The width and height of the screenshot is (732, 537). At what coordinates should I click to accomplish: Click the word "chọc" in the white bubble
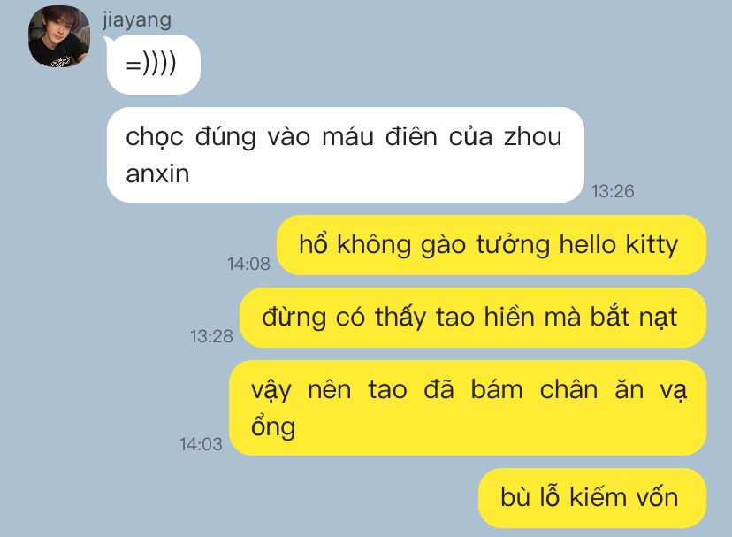(154, 138)
